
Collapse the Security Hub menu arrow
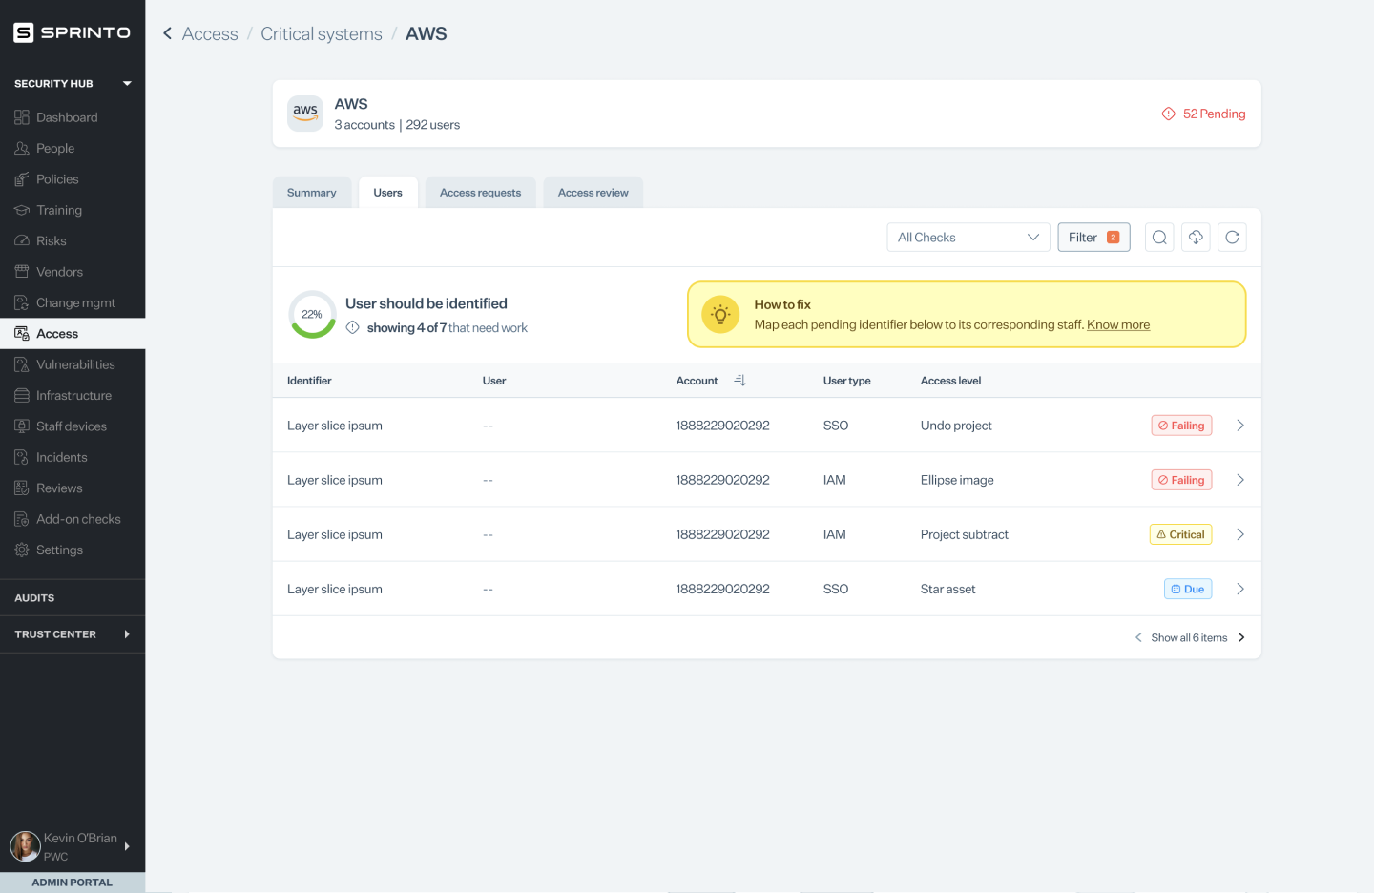click(127, 84)
